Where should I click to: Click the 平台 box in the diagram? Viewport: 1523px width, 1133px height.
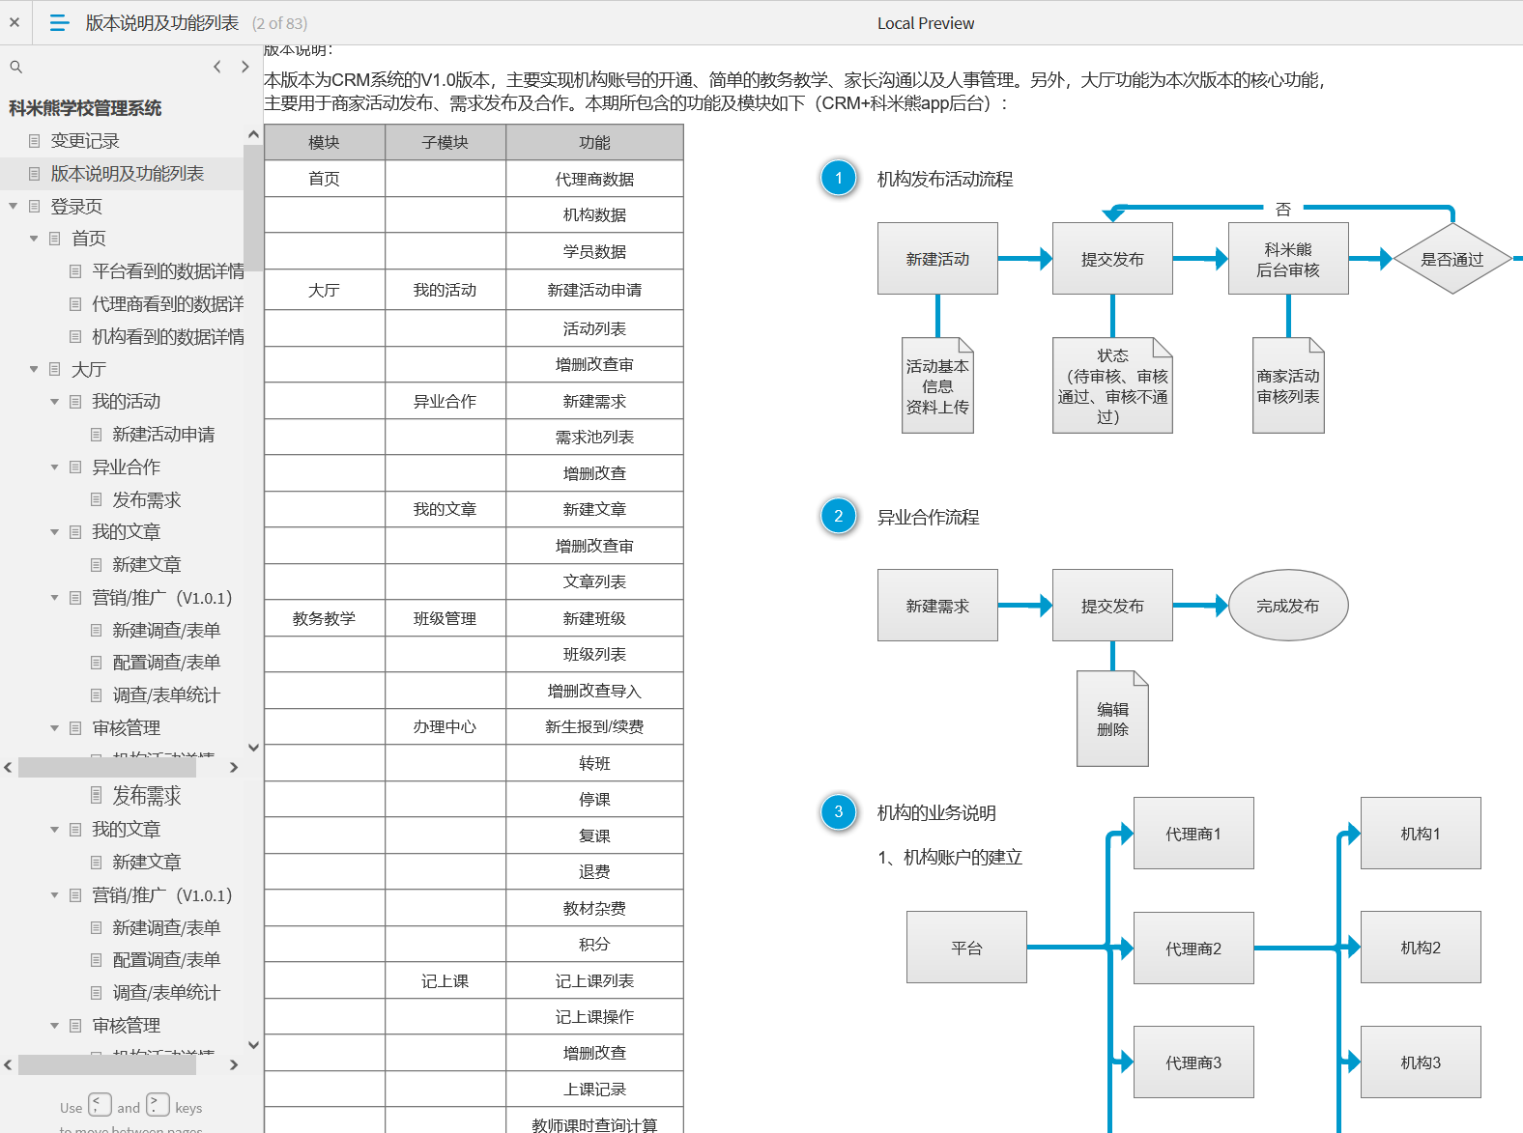(966, 948)
